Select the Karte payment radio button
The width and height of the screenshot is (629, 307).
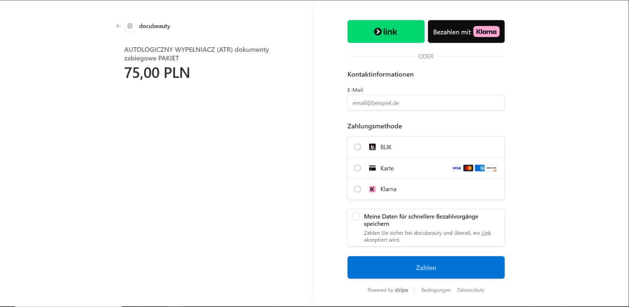357,168
